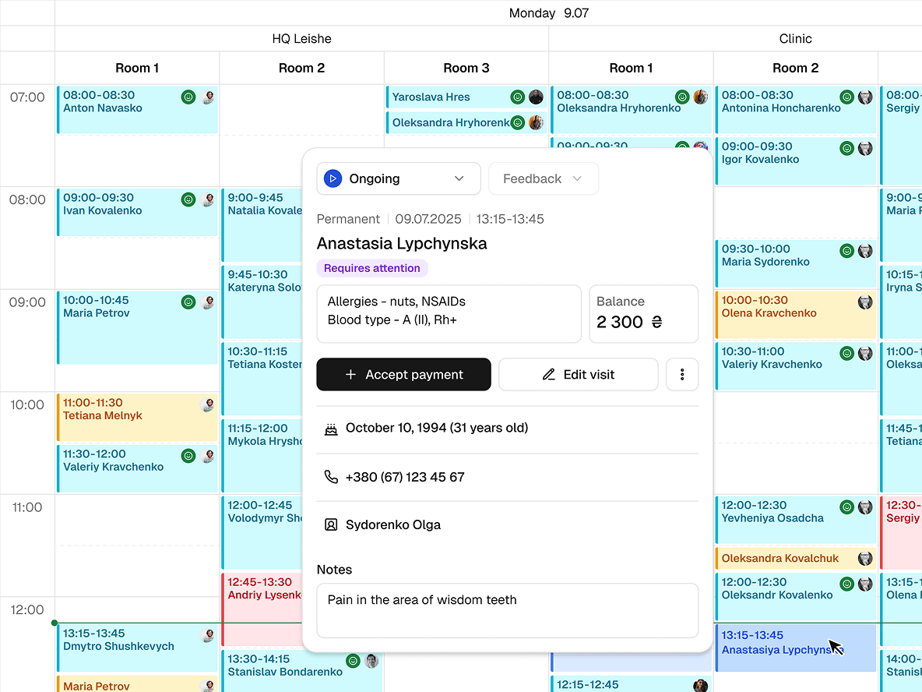This screenshot has width=922, height=692.
Task: Select the HQ Leishe location header
Action: coord(301,38)
